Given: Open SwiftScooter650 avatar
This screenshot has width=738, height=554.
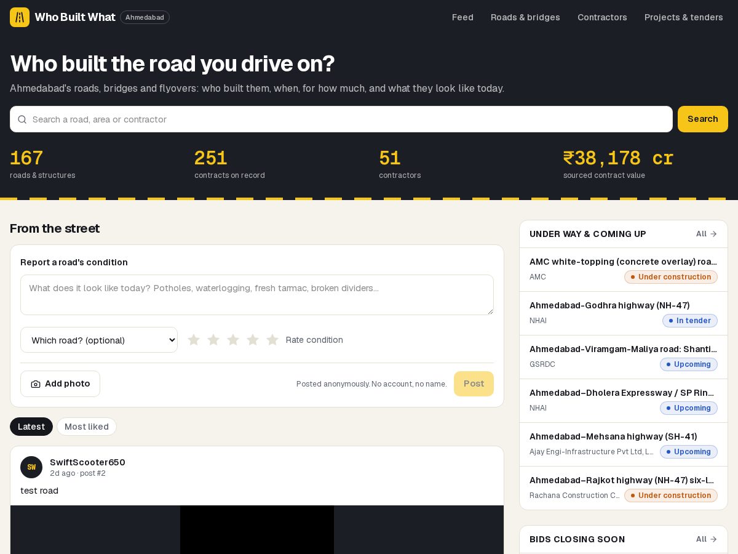Looking at the screenshot, I should pyautogui.click(x=31, y=467).
